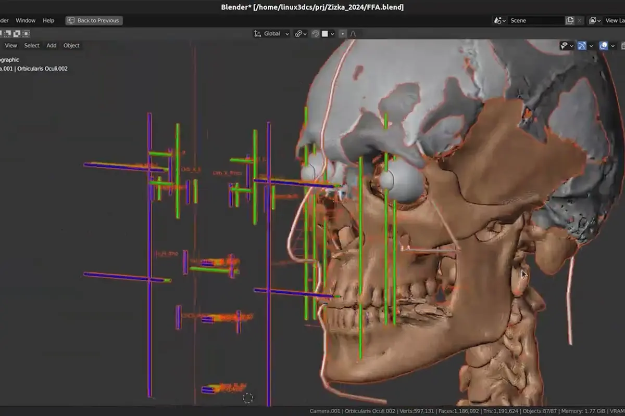Image resolution: width=625 pixels, height=416 pixels.
Task: Open the scene browse icon dropdown
Action: click(499, 20)
